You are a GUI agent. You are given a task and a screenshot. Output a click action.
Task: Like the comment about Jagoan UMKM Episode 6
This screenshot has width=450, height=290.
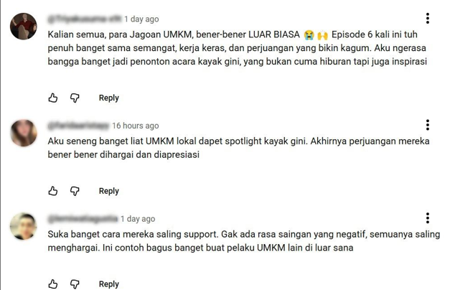(53, 98)
